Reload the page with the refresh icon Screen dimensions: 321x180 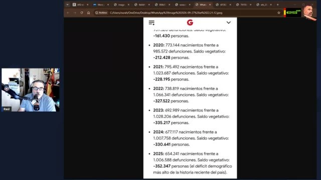click(x=82, y=12)
